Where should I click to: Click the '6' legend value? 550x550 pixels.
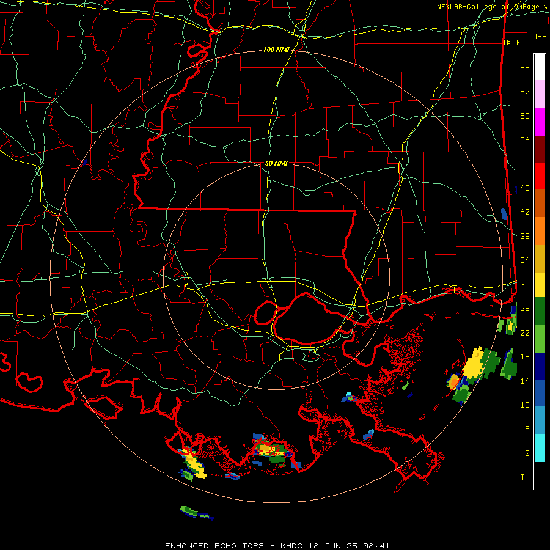point(527,429)
